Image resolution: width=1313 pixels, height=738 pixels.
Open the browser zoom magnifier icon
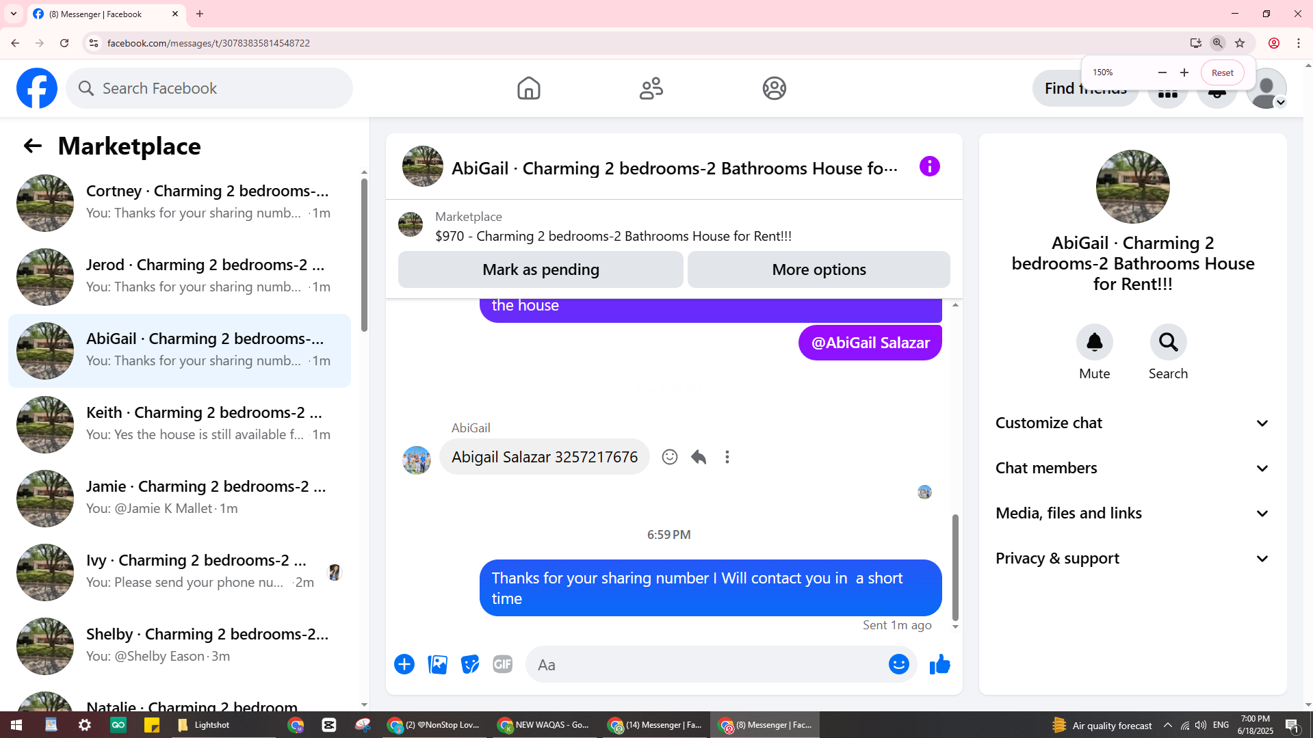pyautogui.click(x=1218, y=43)
